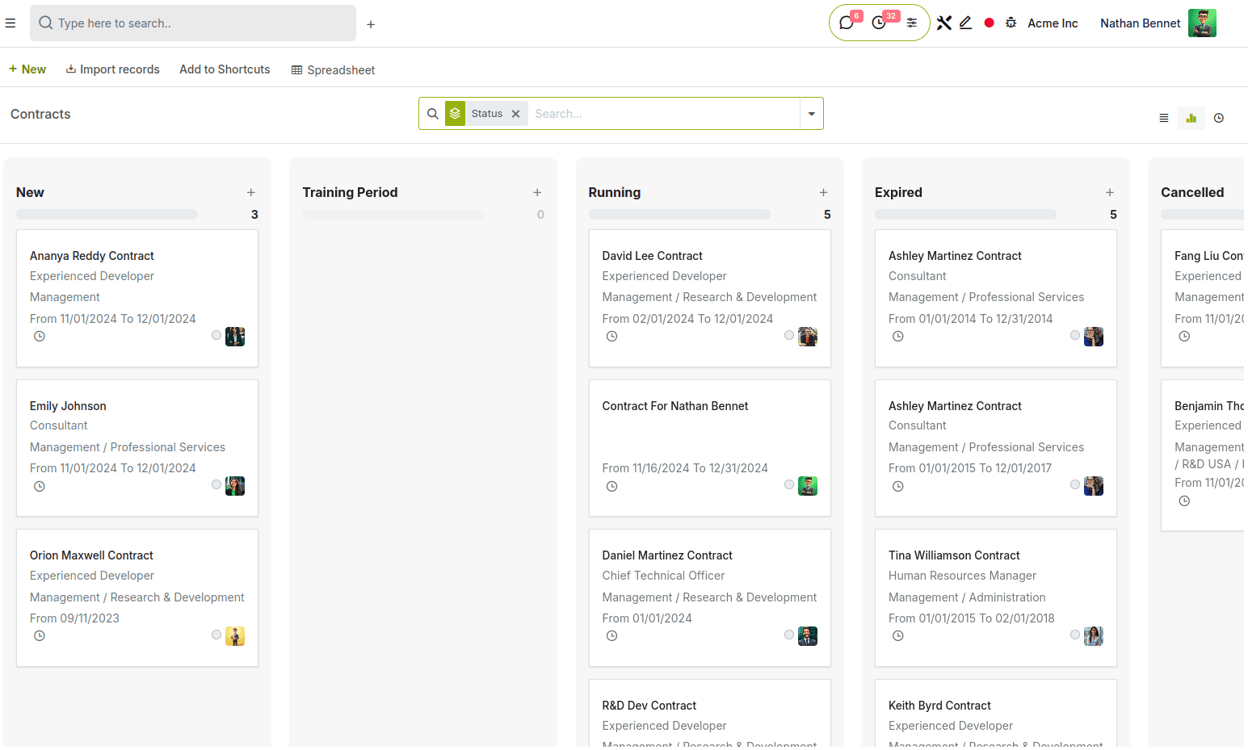Screen dimensions: 1248x750
Task: Open activity clock on Emily Johnson card
Action: click(40, 486)
